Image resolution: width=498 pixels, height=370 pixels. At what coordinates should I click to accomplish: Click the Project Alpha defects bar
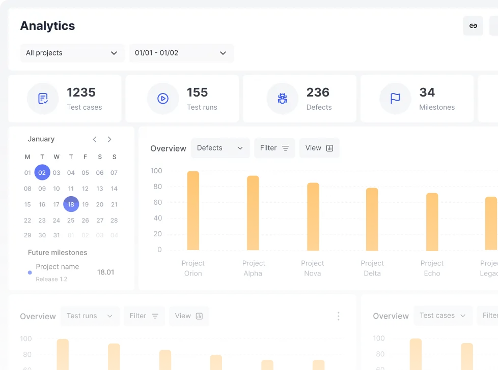(253, 213)
